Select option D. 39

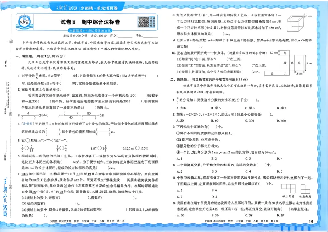coord(280,215)
